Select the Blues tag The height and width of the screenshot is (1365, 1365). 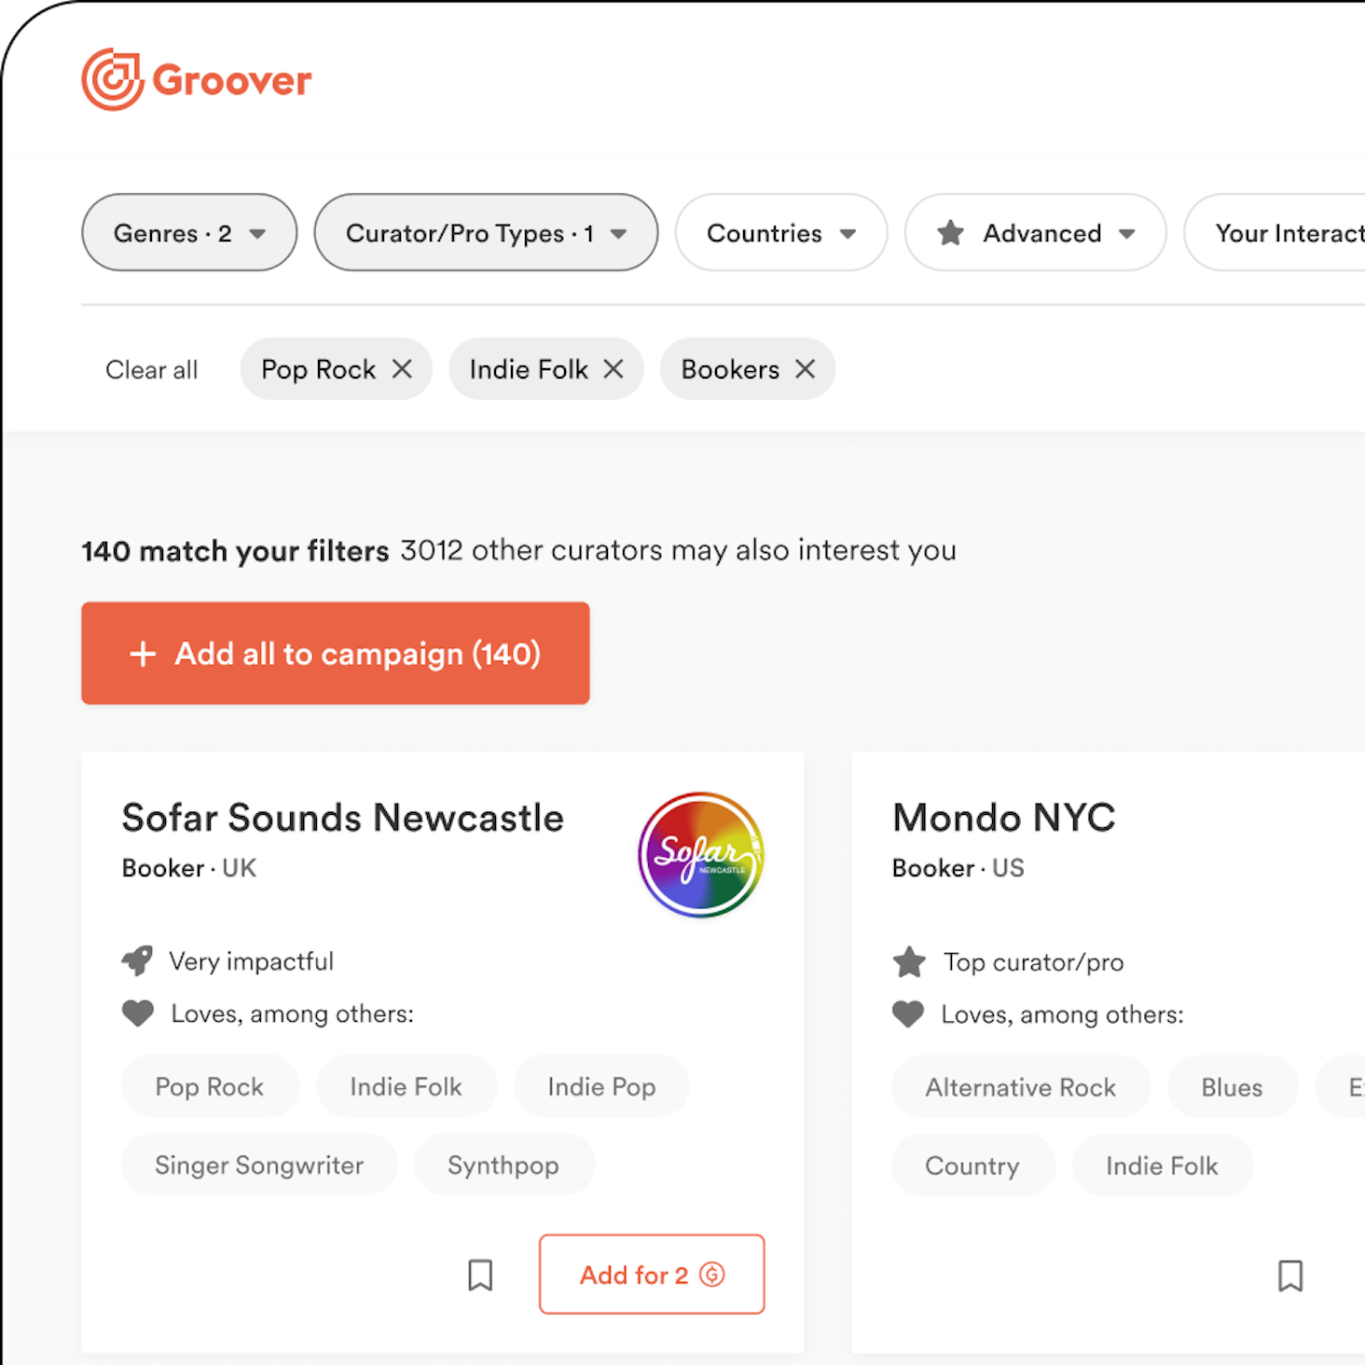(1232, 1087)
